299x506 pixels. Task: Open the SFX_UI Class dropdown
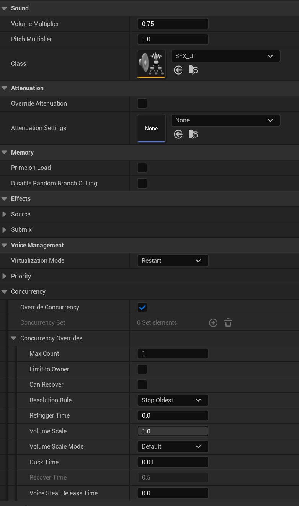point(225,56)
